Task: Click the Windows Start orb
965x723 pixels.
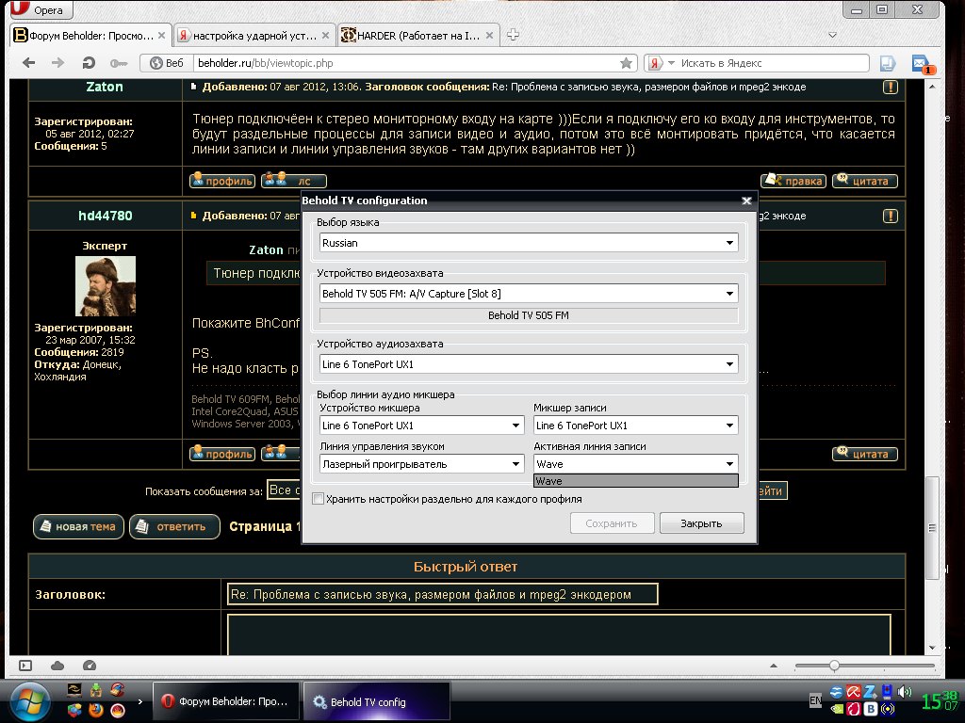Action: point(30,701)
